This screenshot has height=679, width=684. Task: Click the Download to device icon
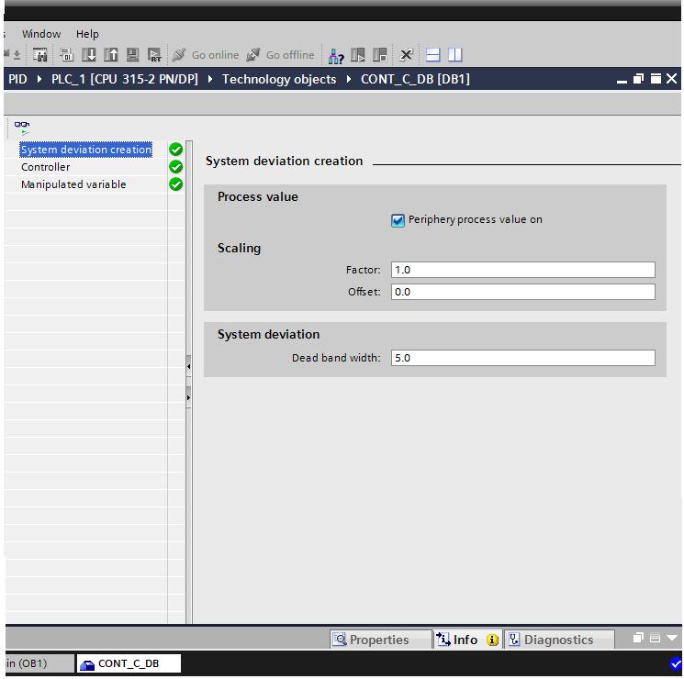(x=89, y=55)
